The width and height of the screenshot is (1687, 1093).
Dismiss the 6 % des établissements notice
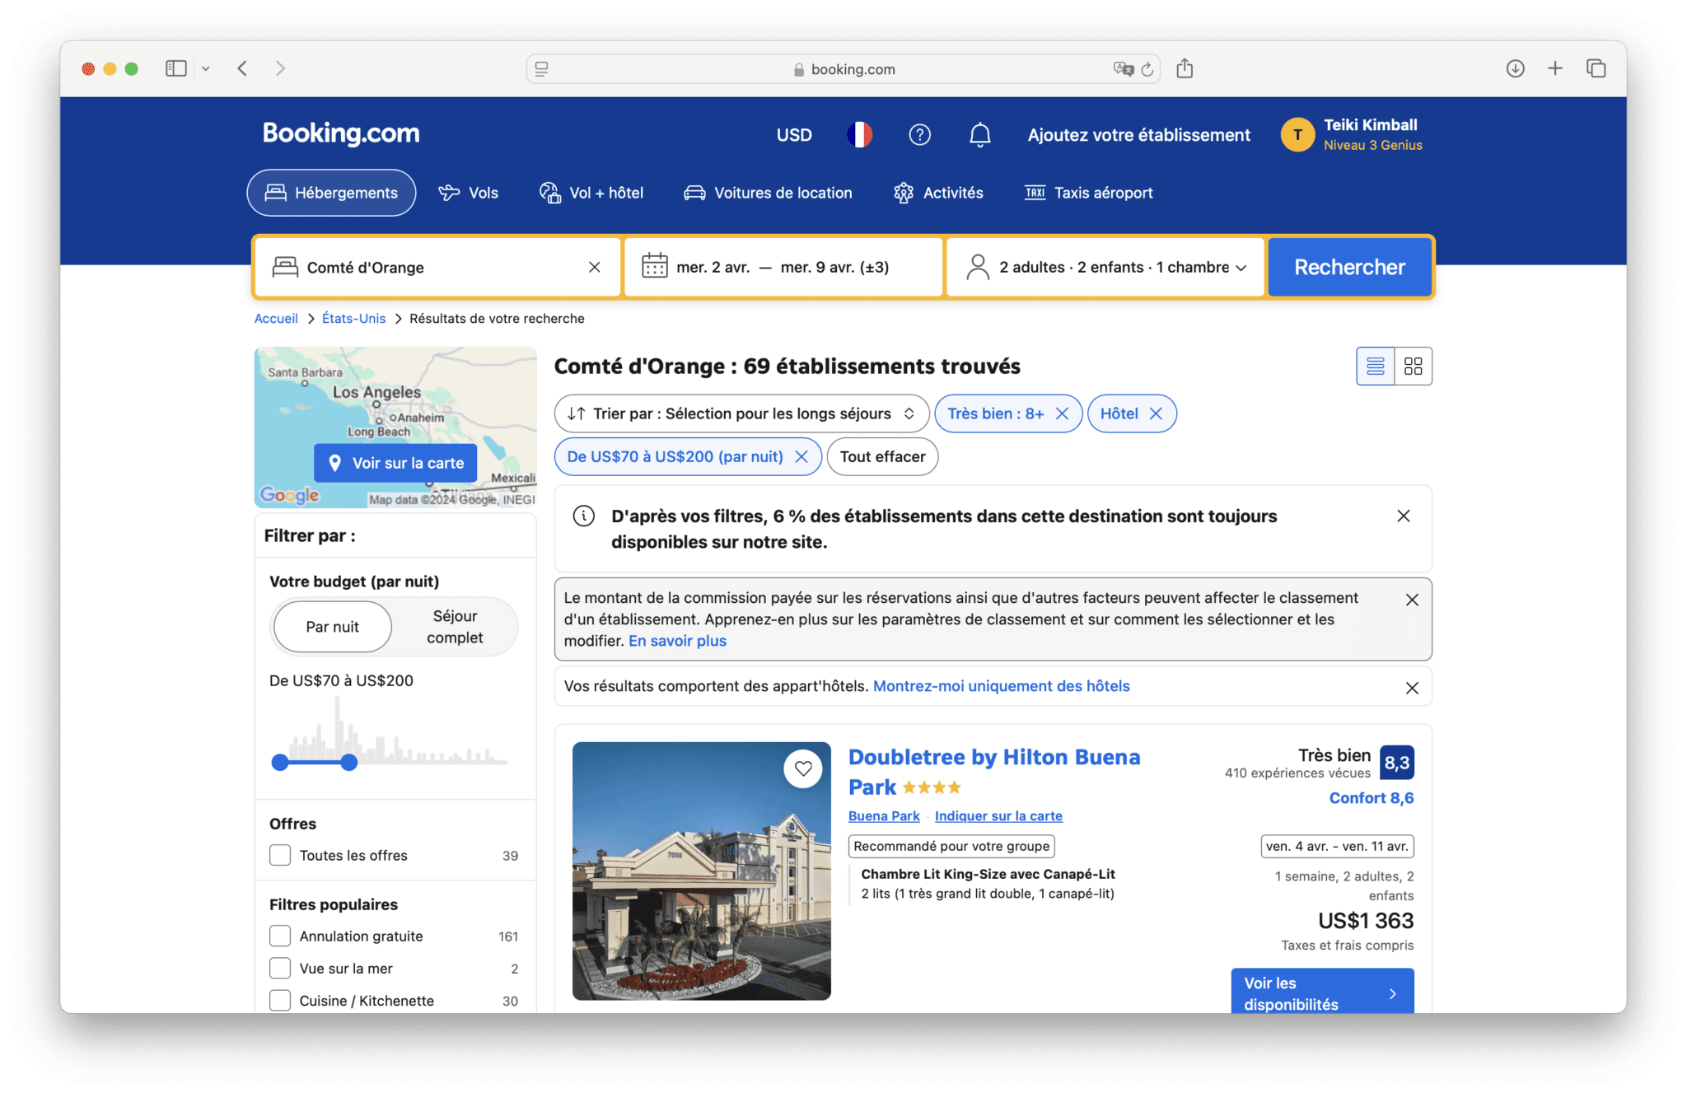(1404, 516)
